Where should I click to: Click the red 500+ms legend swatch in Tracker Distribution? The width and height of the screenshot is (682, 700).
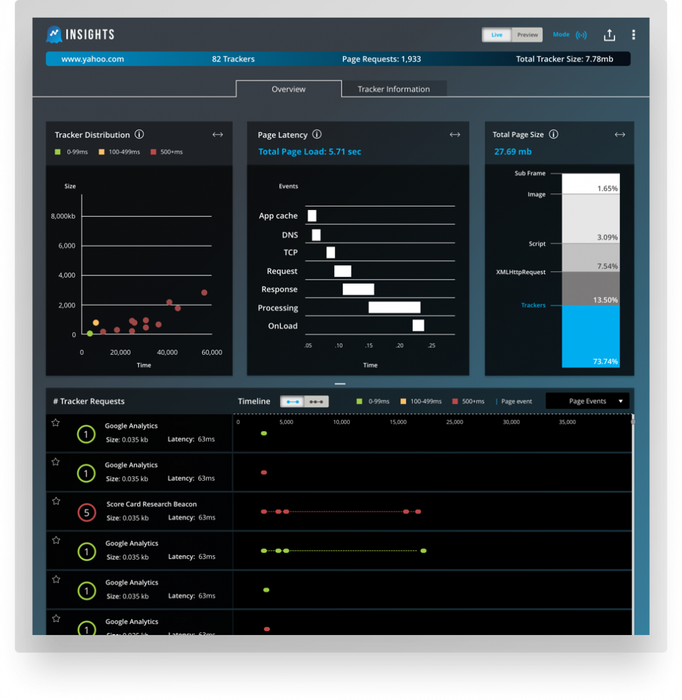(x=154, y=152)
